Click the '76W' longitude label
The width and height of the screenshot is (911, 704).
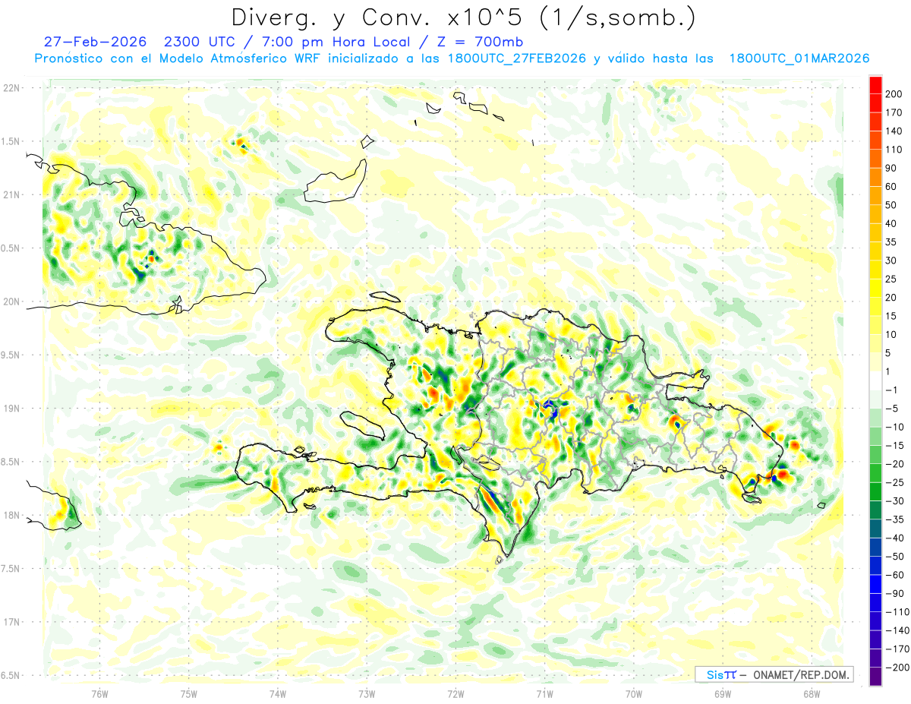[x=99, y=693]
